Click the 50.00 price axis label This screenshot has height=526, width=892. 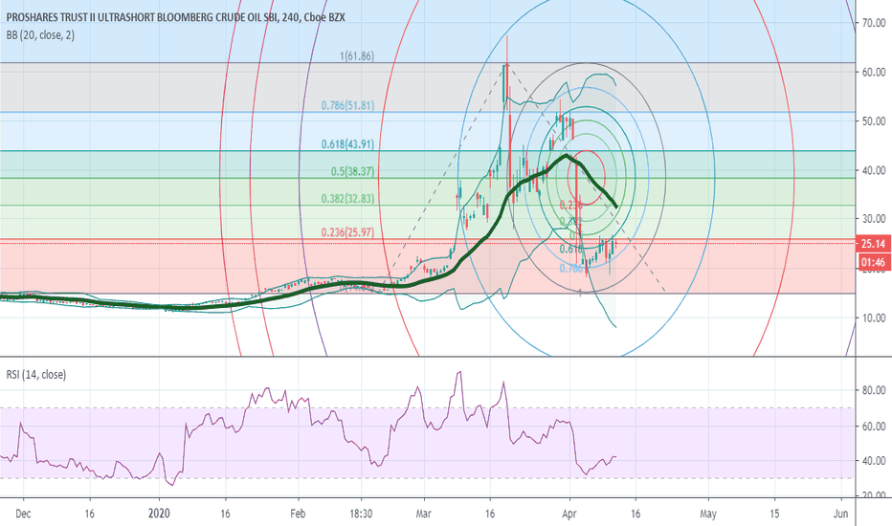pyautogui.click(x=874, y=121)
